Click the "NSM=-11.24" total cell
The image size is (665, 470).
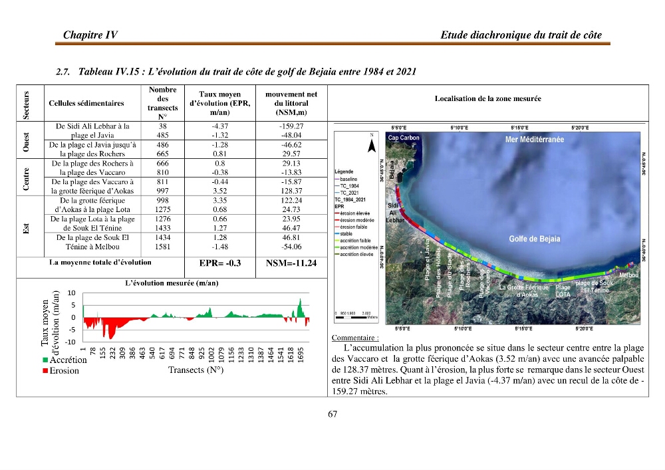coord(291,263)
